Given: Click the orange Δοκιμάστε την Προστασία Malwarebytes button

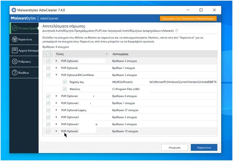Looking at the screenshot, I should pyautogui.click(x=188, y=18).
